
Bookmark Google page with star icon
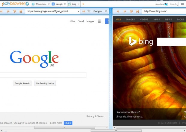point(89,11)
